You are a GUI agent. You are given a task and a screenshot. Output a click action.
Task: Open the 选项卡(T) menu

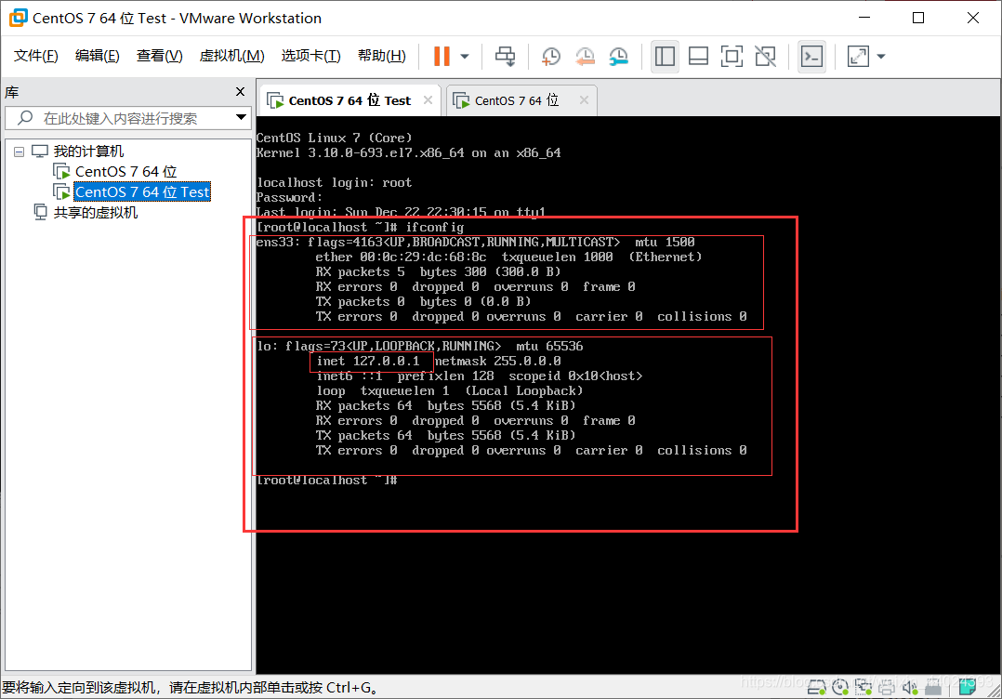pyautogui.click(x=310, y=56)
